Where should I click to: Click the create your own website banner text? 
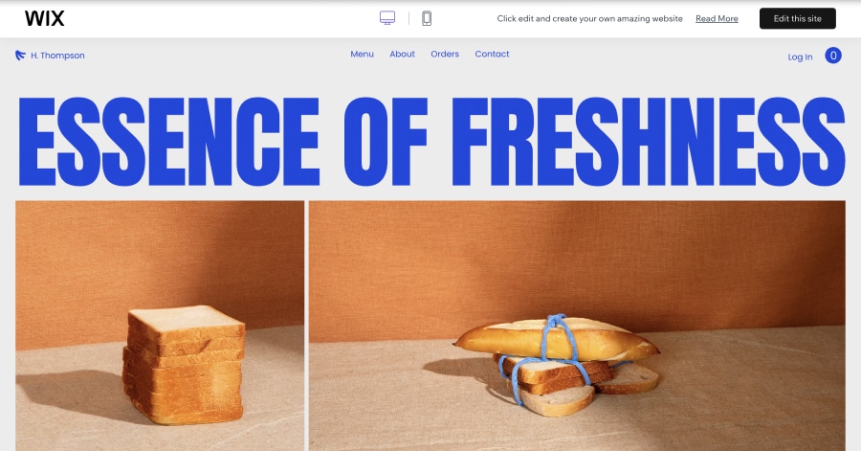(x=589, y=19)
